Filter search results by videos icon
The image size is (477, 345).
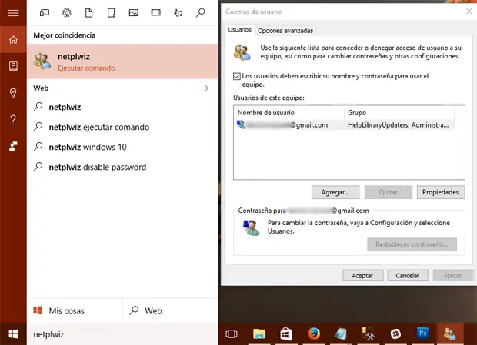pyautogui.click(x=155, y=12)
